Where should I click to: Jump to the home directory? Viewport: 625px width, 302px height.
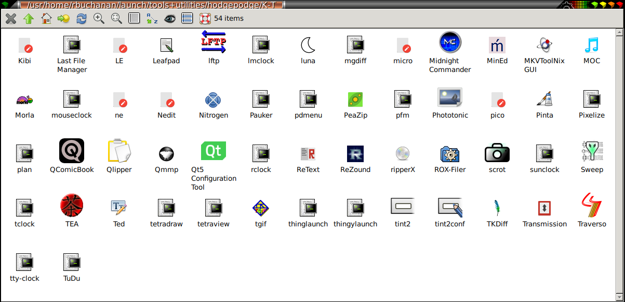pos(46,19)
